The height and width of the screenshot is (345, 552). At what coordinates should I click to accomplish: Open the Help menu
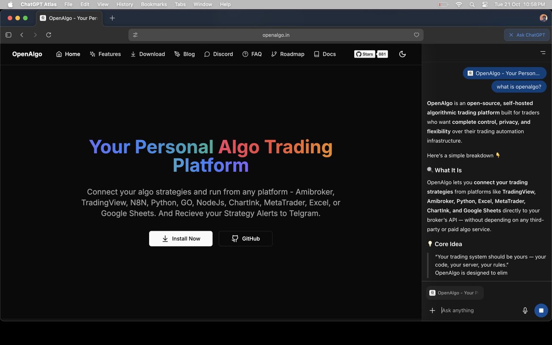point(225,4)
